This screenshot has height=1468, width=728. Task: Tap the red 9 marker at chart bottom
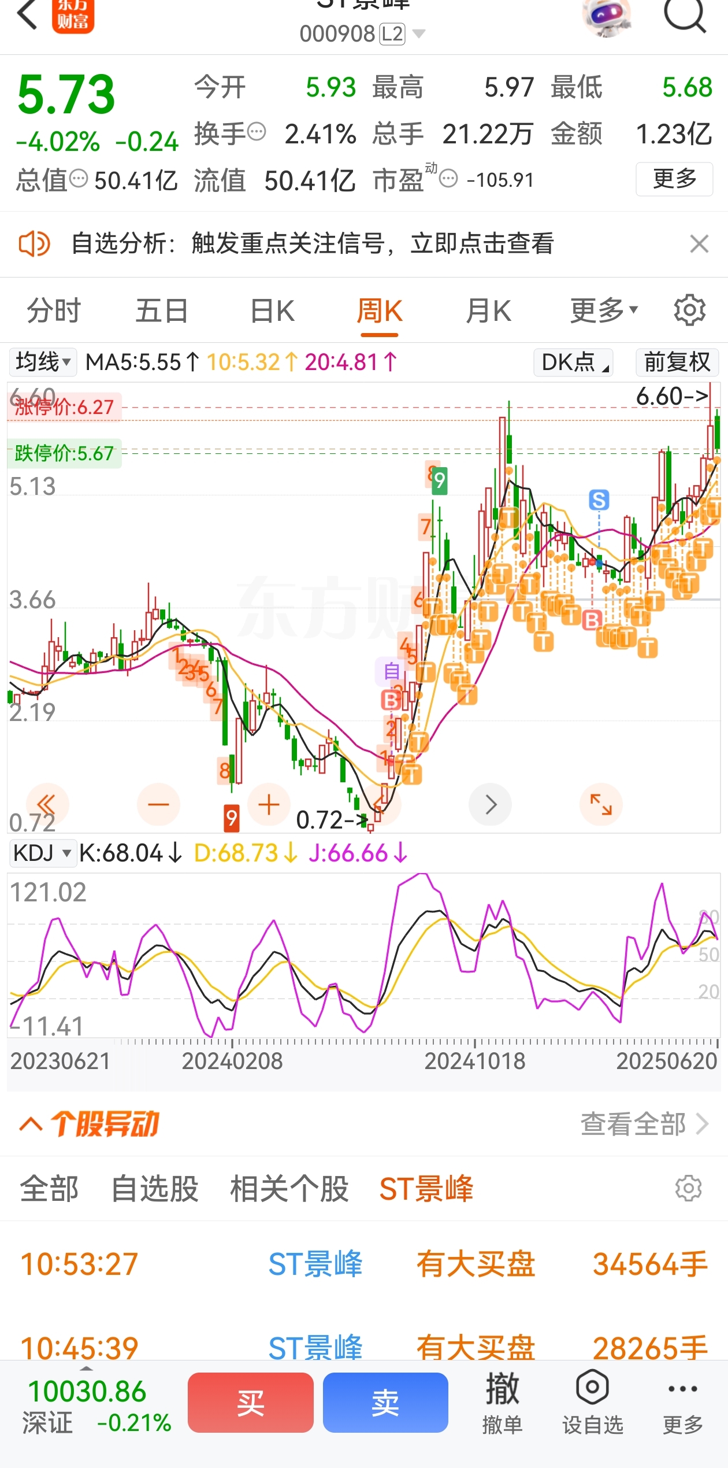point(232,818)
